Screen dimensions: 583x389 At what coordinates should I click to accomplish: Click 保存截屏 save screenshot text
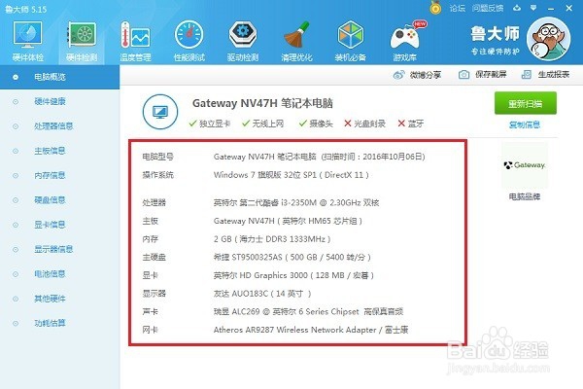(x=491, y=75)
